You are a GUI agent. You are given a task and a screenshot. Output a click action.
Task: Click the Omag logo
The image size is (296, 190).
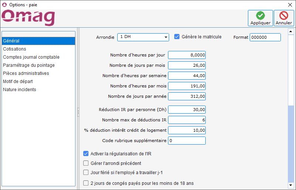28,17
